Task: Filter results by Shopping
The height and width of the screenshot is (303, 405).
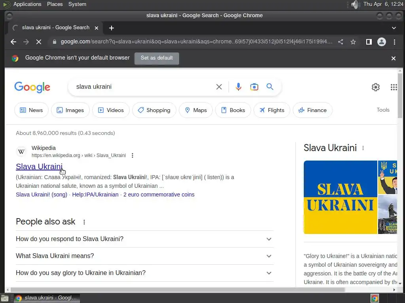Action: (x=154, y=110)
